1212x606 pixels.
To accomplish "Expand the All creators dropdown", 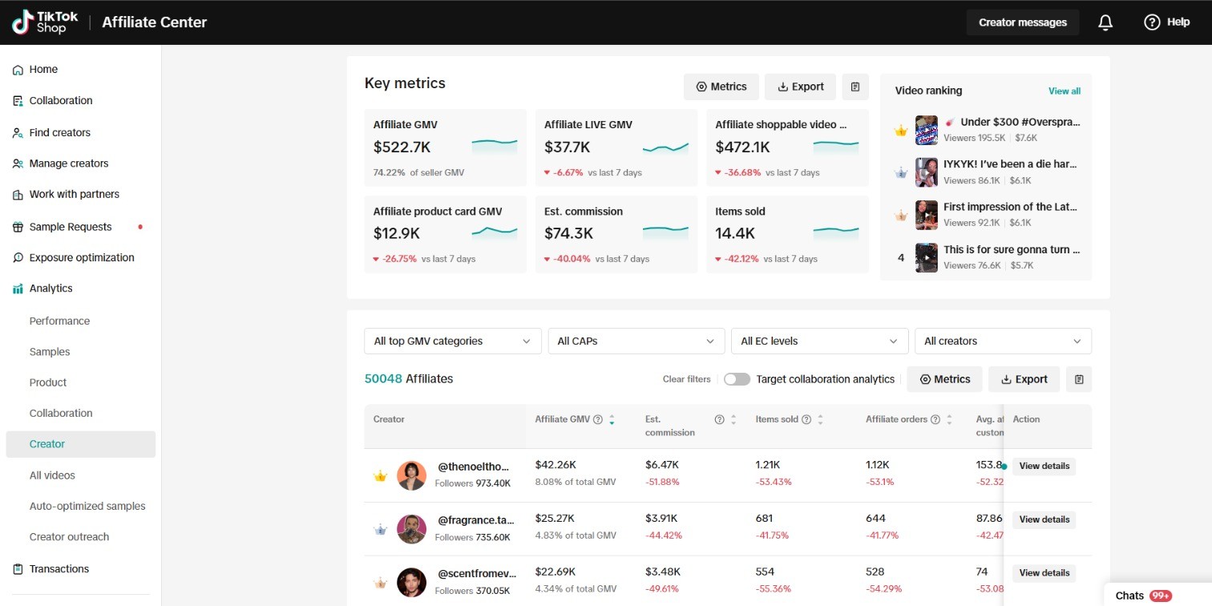I will click(x=1003, y=341).
